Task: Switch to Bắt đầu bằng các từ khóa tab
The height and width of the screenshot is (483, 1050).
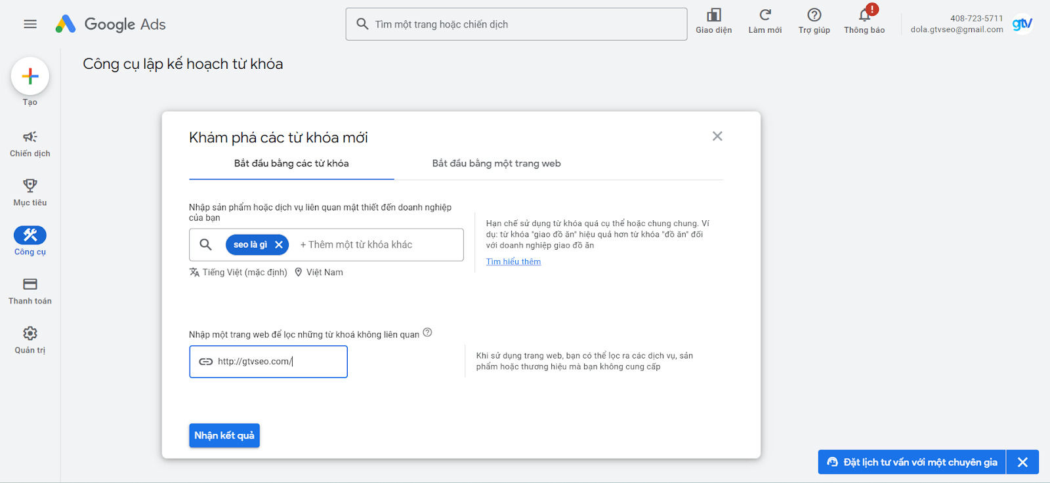Action: 291,164
